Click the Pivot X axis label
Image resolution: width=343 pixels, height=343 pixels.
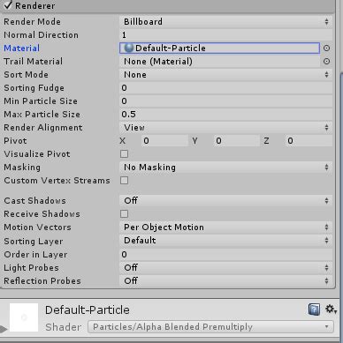click(x=123, y=141)
